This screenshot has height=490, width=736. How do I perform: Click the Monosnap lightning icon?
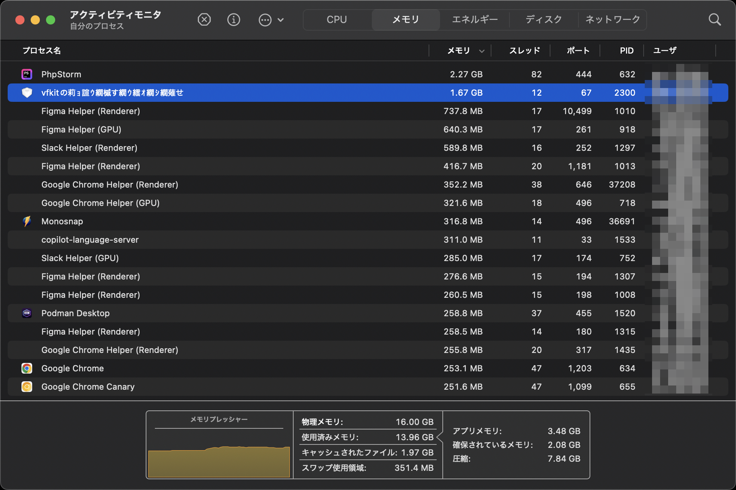(x=27, y=221)
